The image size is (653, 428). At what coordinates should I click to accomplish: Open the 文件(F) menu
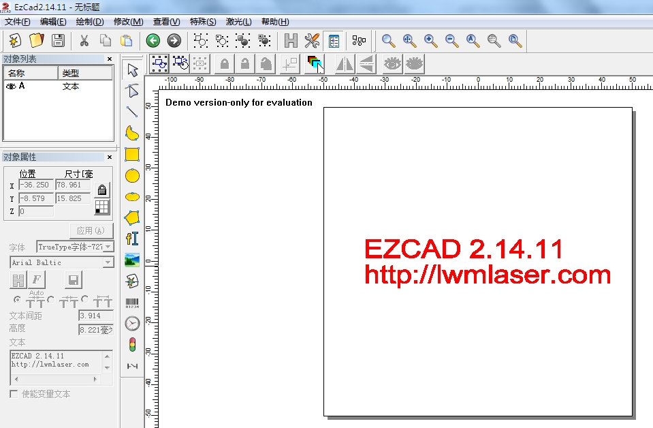coord(18,22)
